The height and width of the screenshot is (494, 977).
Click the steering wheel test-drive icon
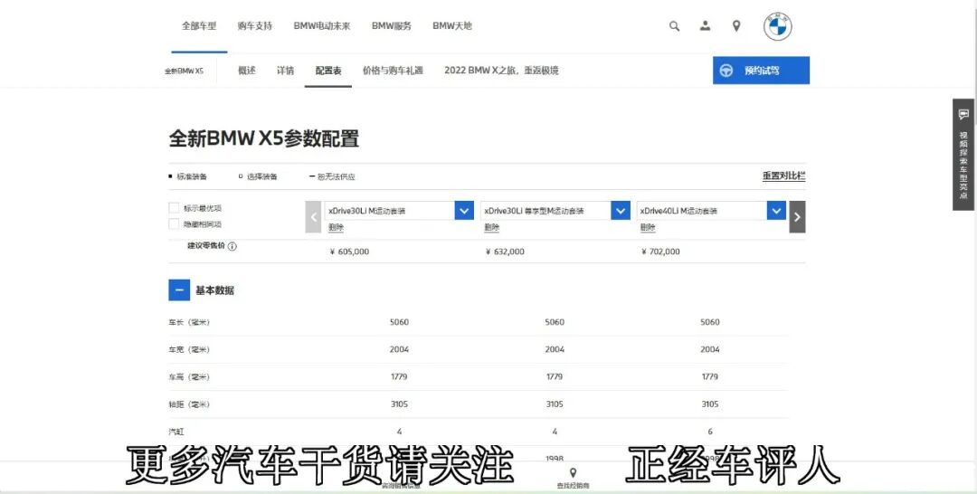726,71
